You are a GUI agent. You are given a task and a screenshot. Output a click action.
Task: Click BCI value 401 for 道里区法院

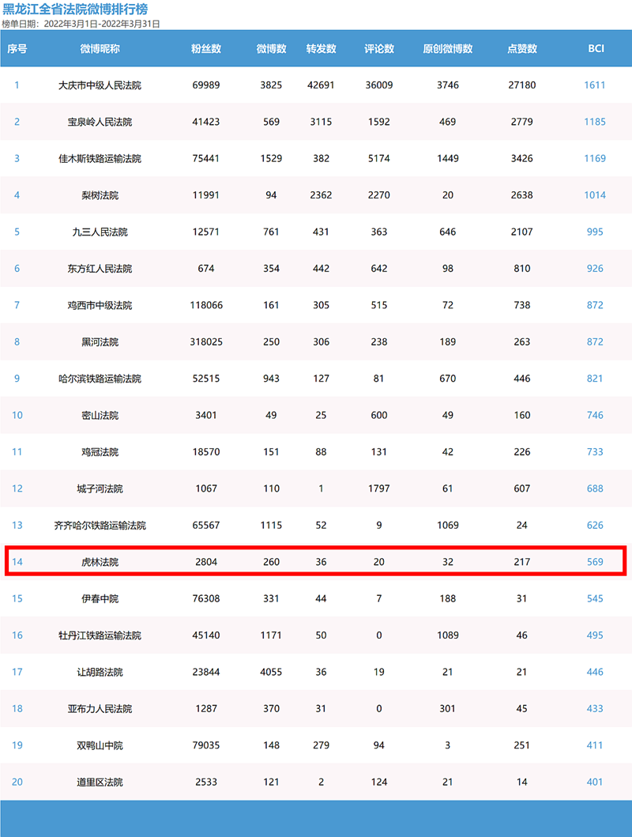[x=595, y=782]
